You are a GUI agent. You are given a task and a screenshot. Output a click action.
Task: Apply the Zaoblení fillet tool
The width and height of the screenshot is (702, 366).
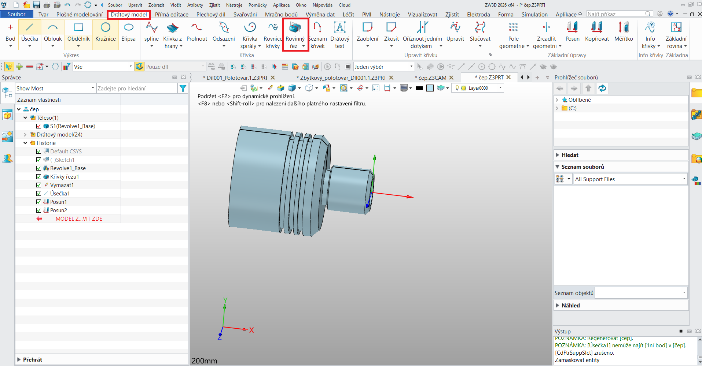tap(367, 31)
